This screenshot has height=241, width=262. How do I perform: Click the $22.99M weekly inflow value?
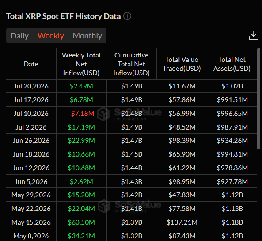[81, 141]
